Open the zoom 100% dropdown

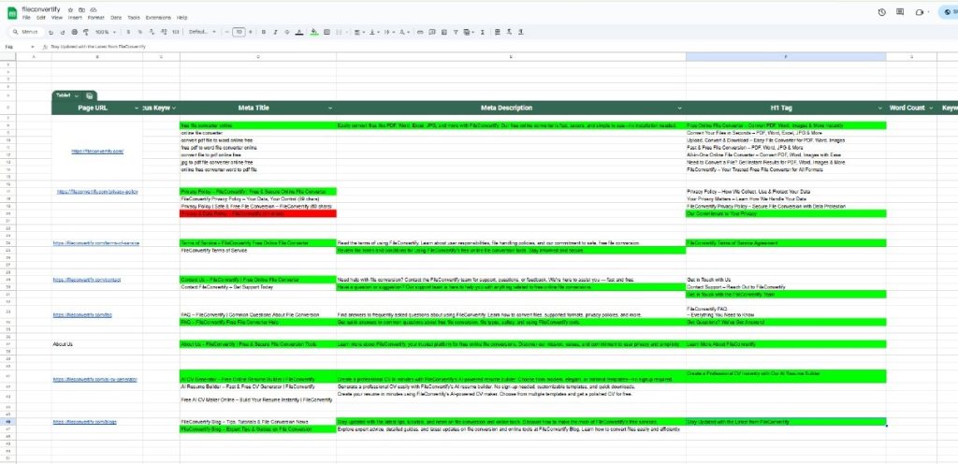[x=103, y=32]
